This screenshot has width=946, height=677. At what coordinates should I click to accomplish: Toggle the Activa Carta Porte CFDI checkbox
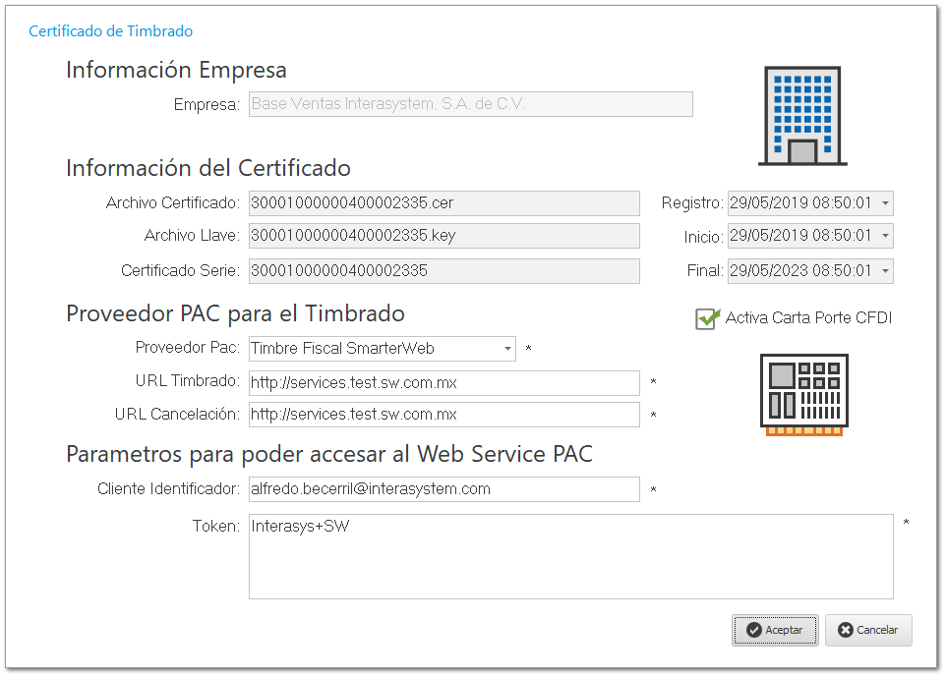[706, 318]
